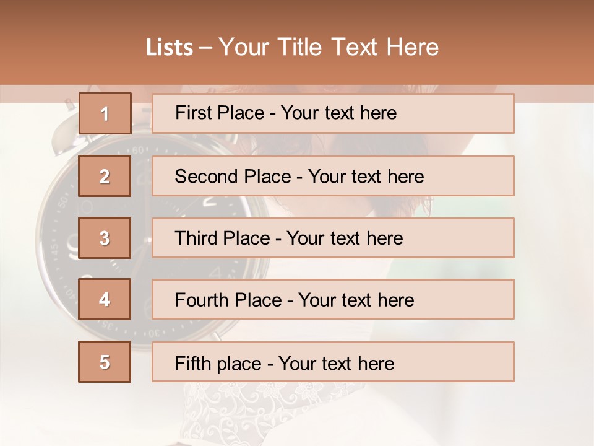
Task: Select the Second Place text bar
Action: click(x=333, y=176)
